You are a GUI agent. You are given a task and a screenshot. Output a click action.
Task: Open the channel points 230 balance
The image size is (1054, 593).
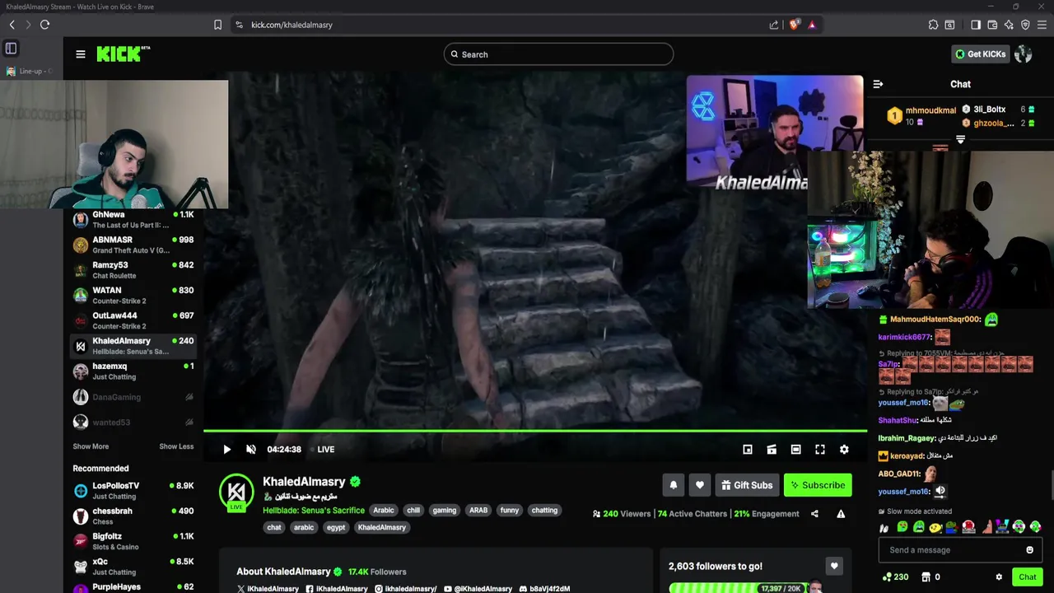(895, 577)
